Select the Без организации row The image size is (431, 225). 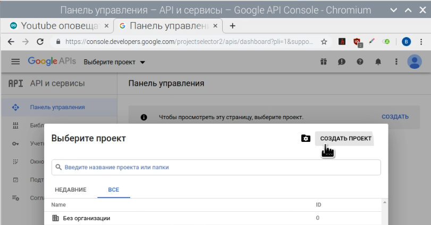213,218
